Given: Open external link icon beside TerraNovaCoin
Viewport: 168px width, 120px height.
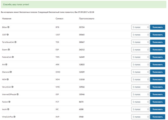Looking at the screenshot, I should click(x=15, y=42).
